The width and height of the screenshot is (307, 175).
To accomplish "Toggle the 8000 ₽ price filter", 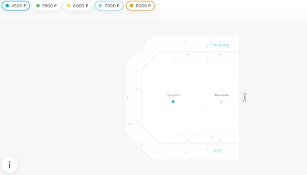I will click(x=140, y=6).
